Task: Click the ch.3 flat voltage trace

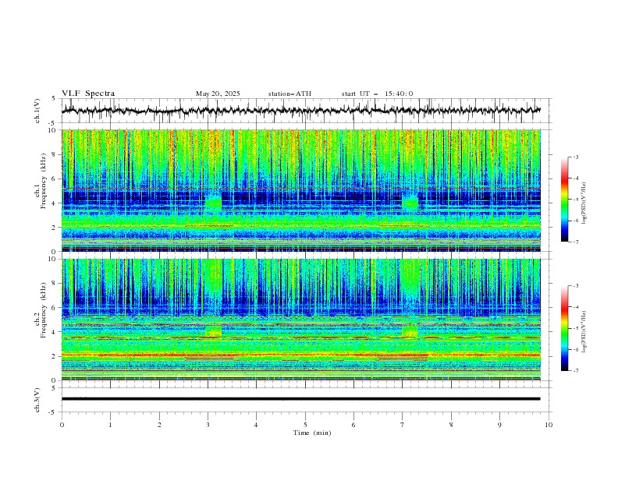Action: 300,399
